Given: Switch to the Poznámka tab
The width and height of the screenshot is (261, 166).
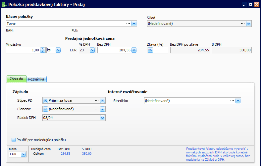Looking at the screenshot, I should click(36, 79).
